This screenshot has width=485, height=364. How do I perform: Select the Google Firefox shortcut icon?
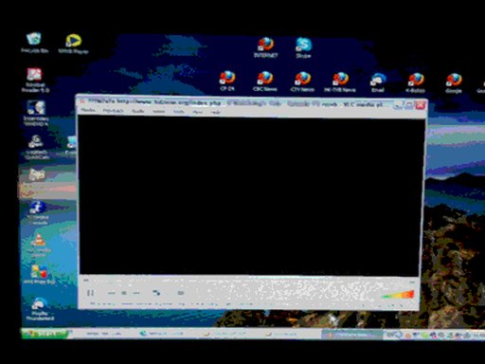point(454,83)
